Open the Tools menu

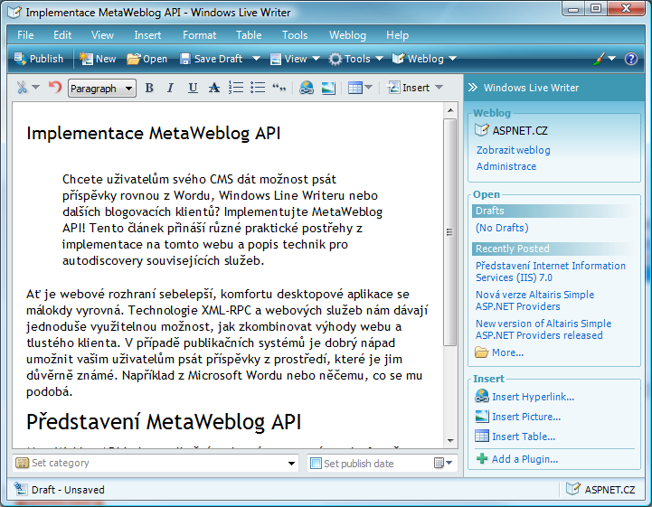(x=295, y=35)
